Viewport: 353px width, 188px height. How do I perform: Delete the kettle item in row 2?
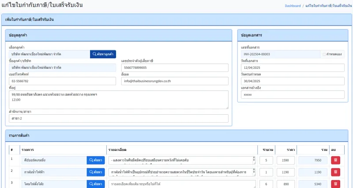(x=335, y=172)
